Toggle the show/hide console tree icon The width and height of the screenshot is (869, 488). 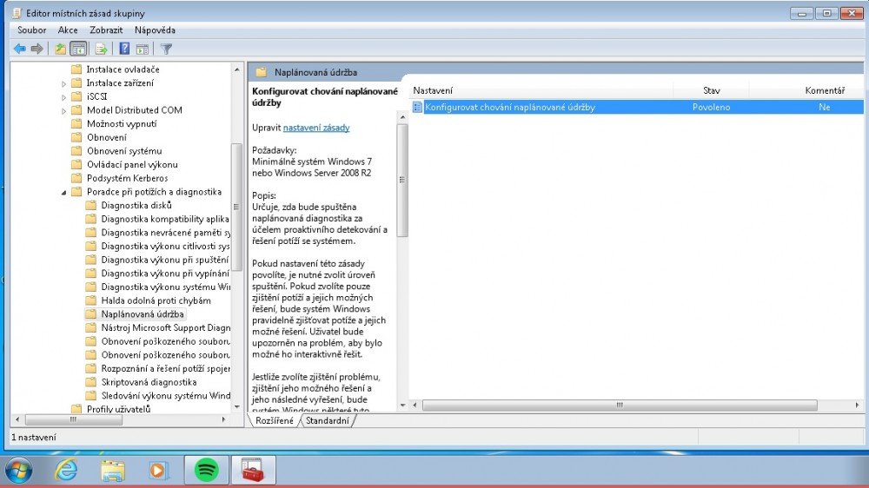pyautogui.click(x=78, y=49)
